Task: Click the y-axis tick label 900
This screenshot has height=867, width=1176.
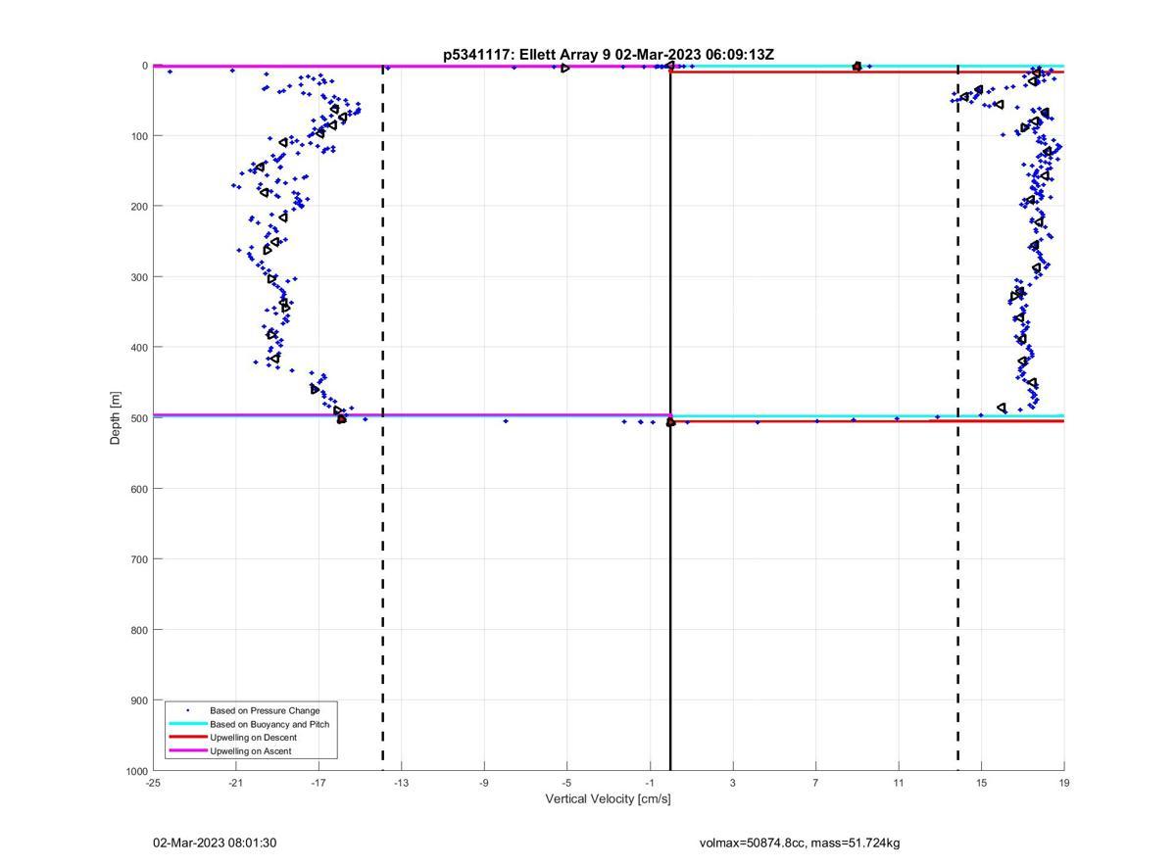Action: (139, 700)
